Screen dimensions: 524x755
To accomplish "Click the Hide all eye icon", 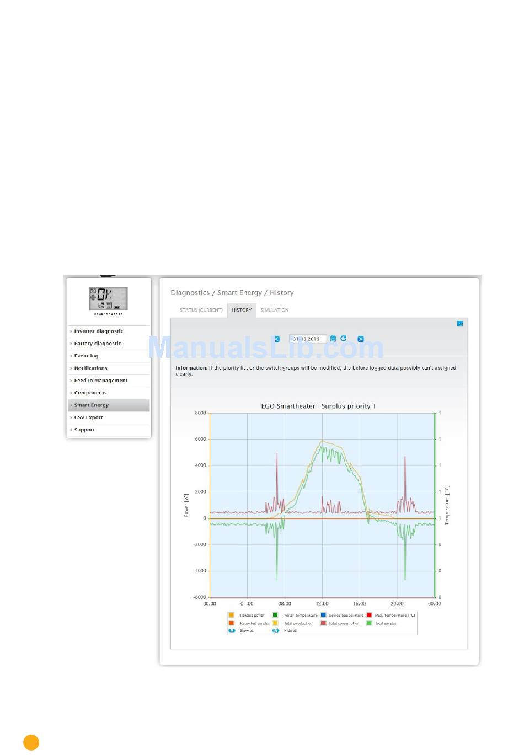I will pos(276,630).
